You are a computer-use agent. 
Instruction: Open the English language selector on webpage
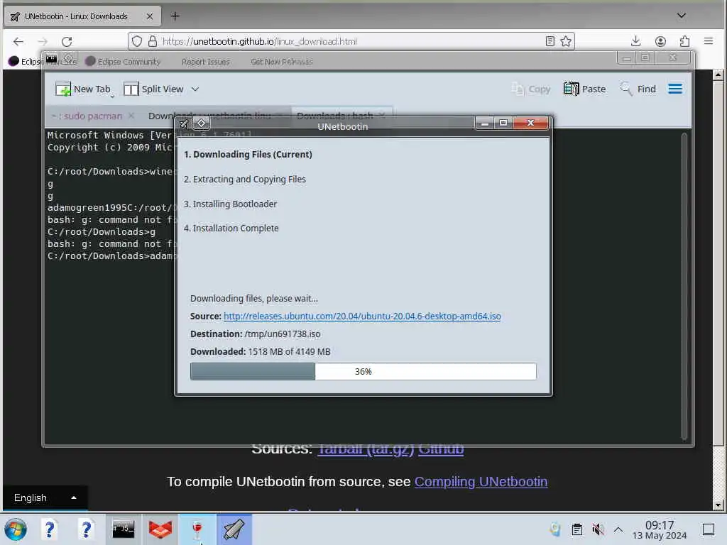click(x=45, y=497)
